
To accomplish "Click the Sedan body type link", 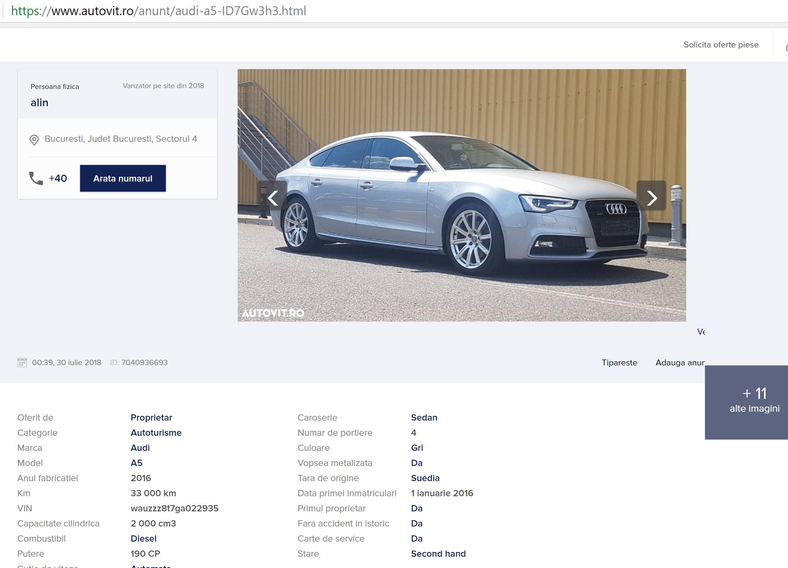I will (x=424, y=417).
